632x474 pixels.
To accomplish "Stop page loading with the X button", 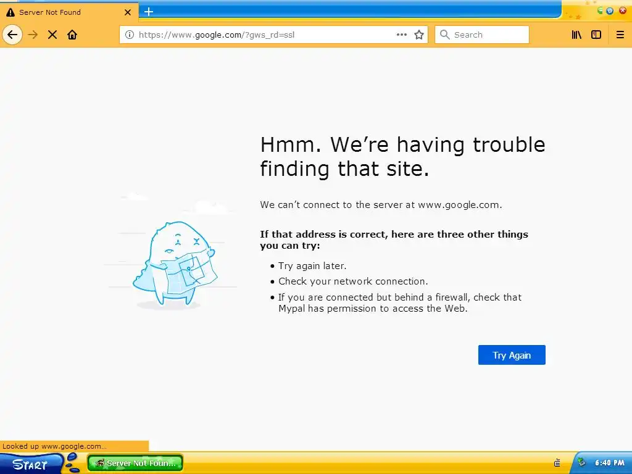I will click(52, 35).
